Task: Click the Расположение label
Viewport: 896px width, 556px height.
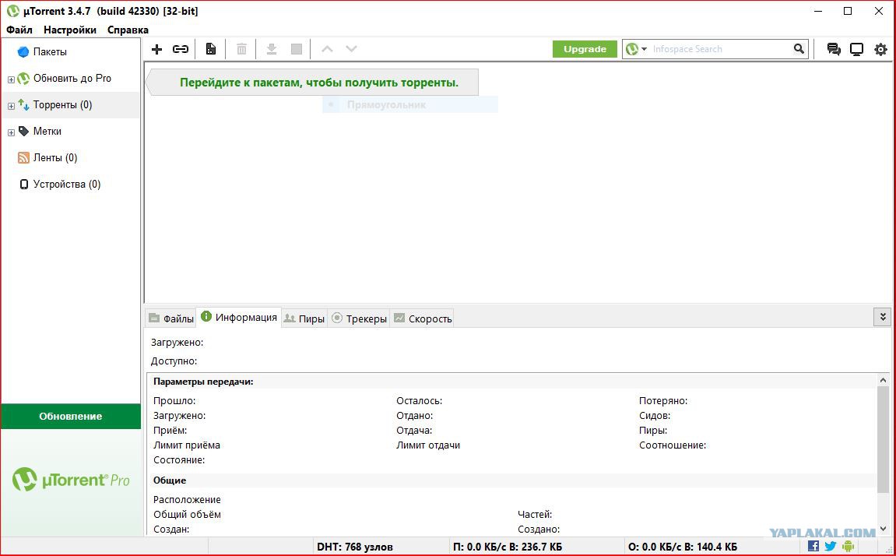Action: [x=187, y=499]
